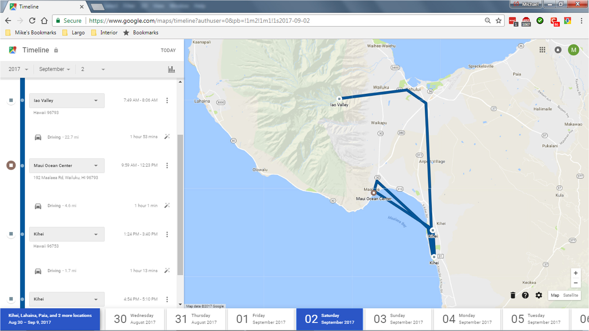Click the map zoom in plus
The height and width of the screenshot is (331, 589).
pyautogui.click(x=576, y=273)
